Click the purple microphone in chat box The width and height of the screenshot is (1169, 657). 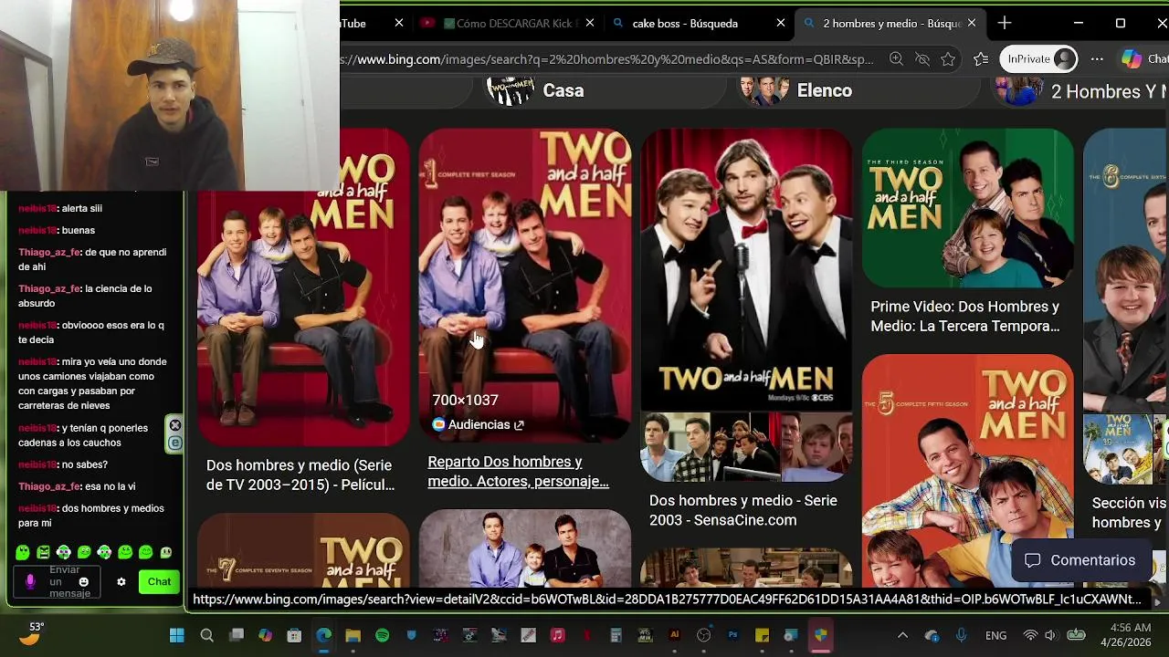[30, 581]
